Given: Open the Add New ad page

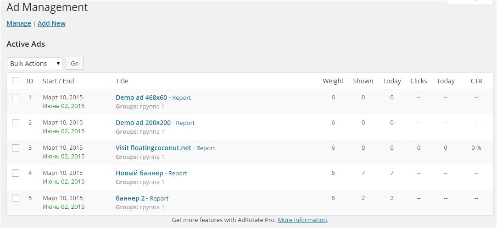Looking at the screenshot, I should point(51,23).
